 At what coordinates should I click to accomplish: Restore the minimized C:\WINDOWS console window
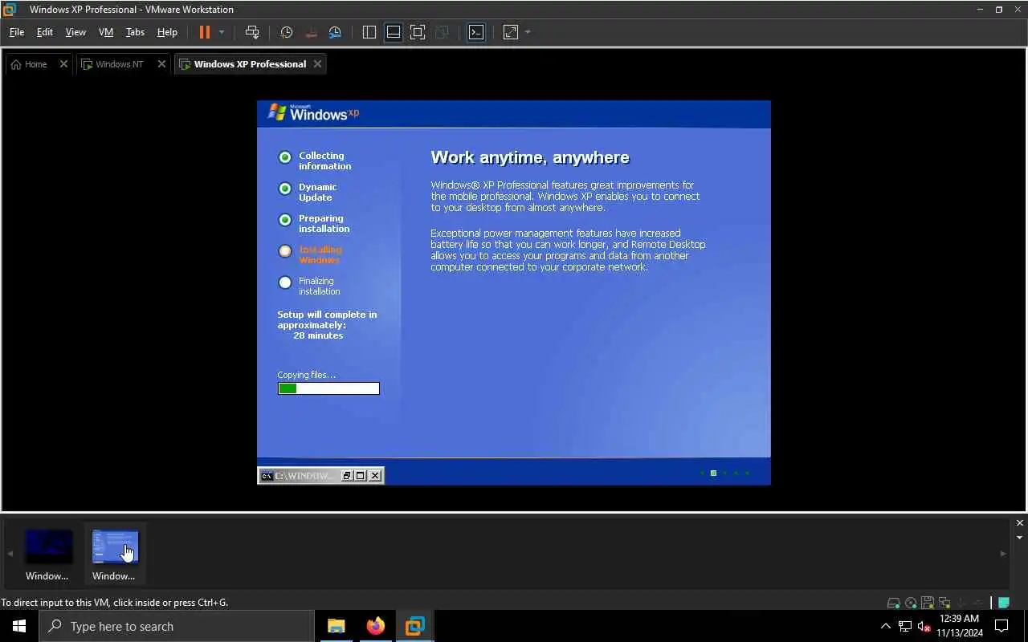pos(347,476)
